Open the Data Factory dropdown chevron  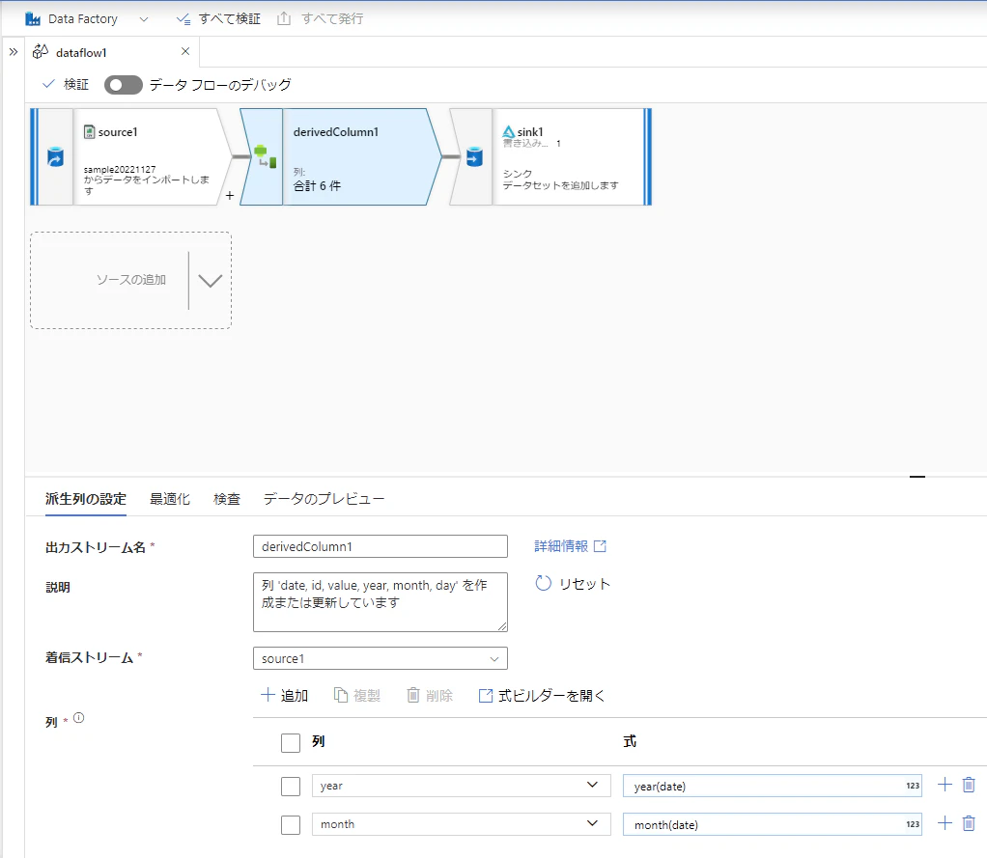pyautogui.click(x=144, y=19)
